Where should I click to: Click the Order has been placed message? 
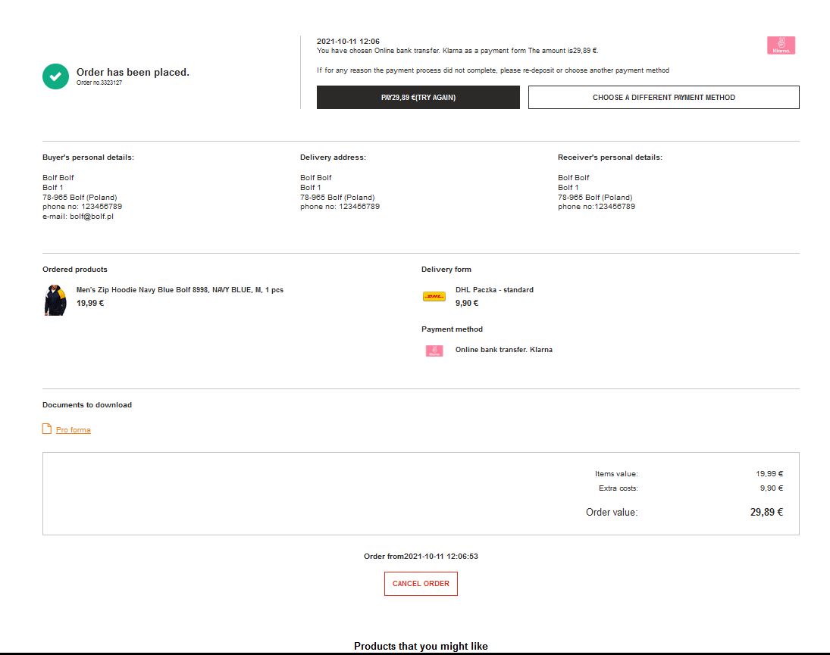(133, 72)
